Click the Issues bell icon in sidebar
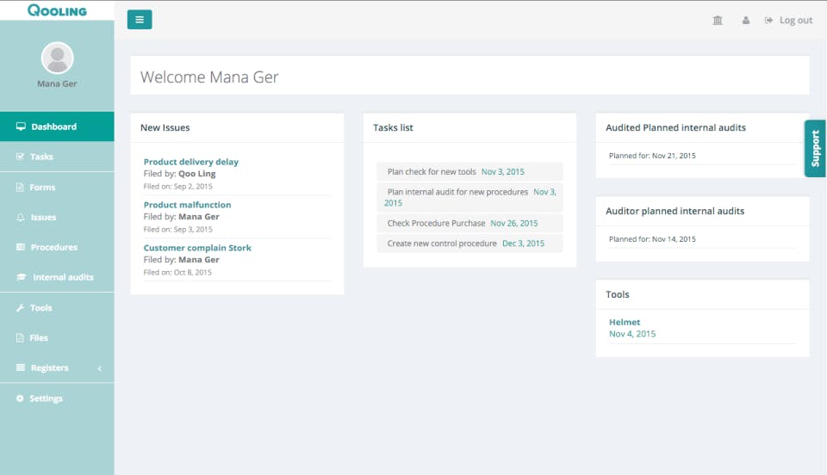 coord(21,218)
